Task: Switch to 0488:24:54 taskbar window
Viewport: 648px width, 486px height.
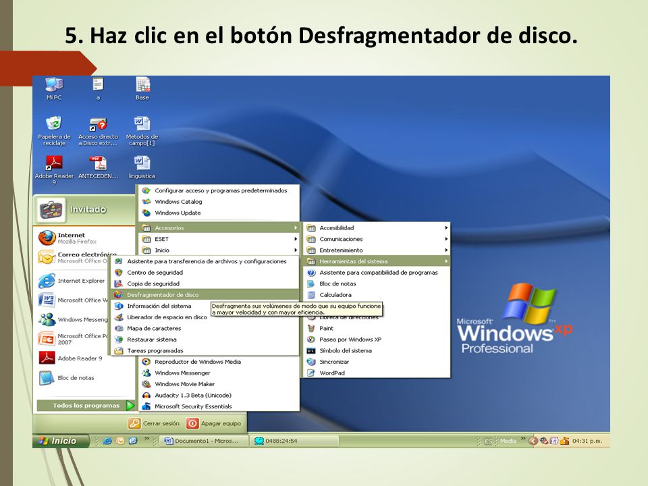Action: 294,441
